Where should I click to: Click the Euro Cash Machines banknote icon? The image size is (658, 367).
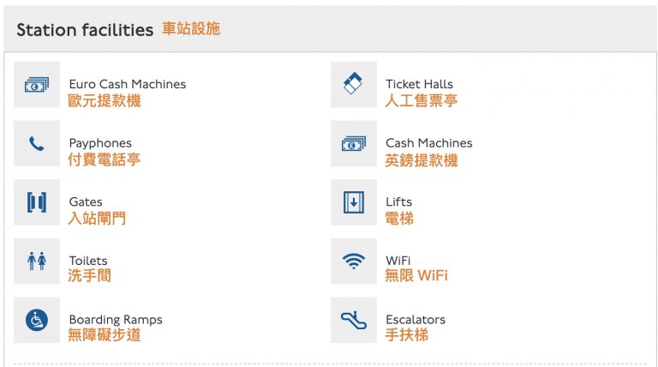click(x=37, y=85)
